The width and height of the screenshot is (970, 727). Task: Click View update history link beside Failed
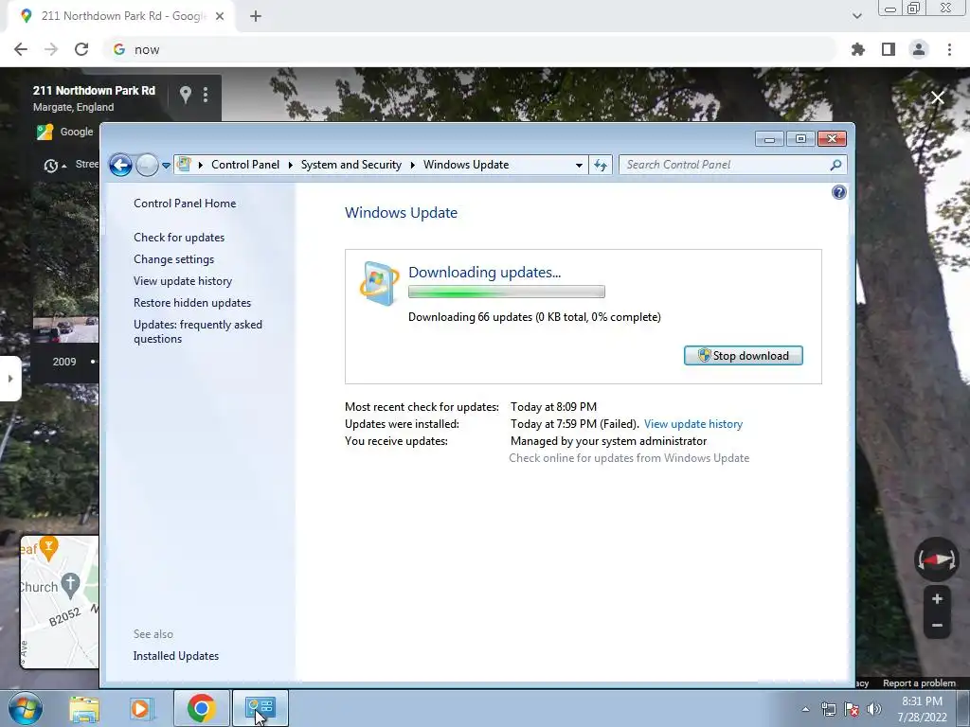coord(692,424)
